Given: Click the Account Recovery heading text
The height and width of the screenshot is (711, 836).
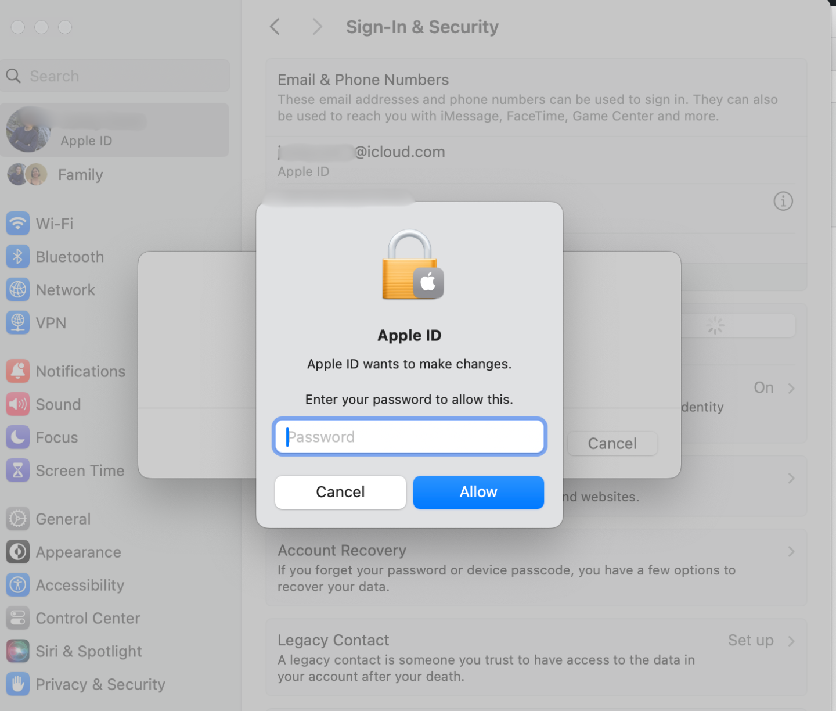Looking at the screenshot, I should (342, 550).
